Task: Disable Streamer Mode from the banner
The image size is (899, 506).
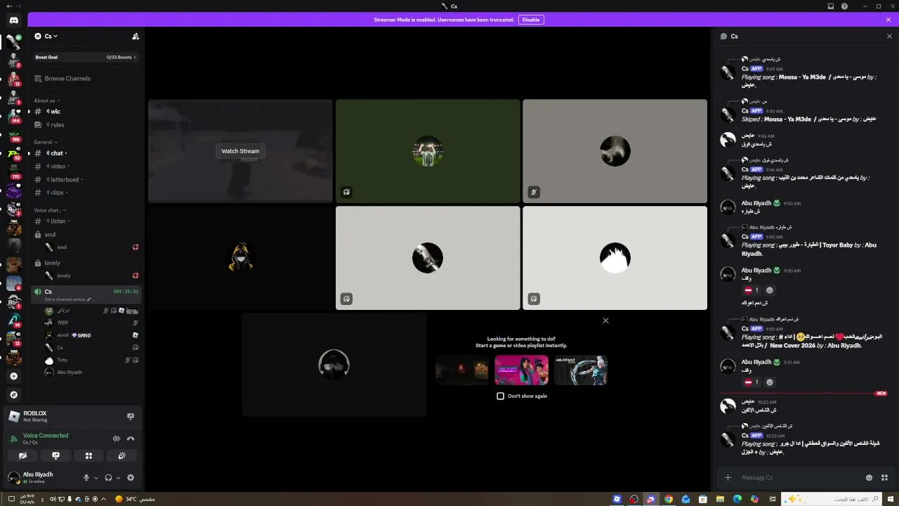Action: [x=531, y=20]
